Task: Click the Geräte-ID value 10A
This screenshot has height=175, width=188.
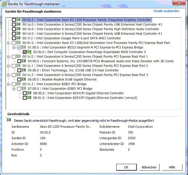Action: pos(43,138)
